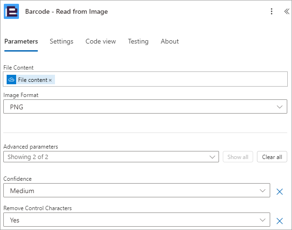
Task: Remove the Remove Control Characters parameter X
Action: tap(280, 221)
